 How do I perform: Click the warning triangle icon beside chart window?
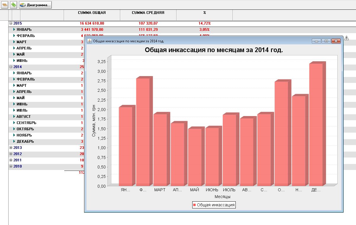(x=347, y=38)
